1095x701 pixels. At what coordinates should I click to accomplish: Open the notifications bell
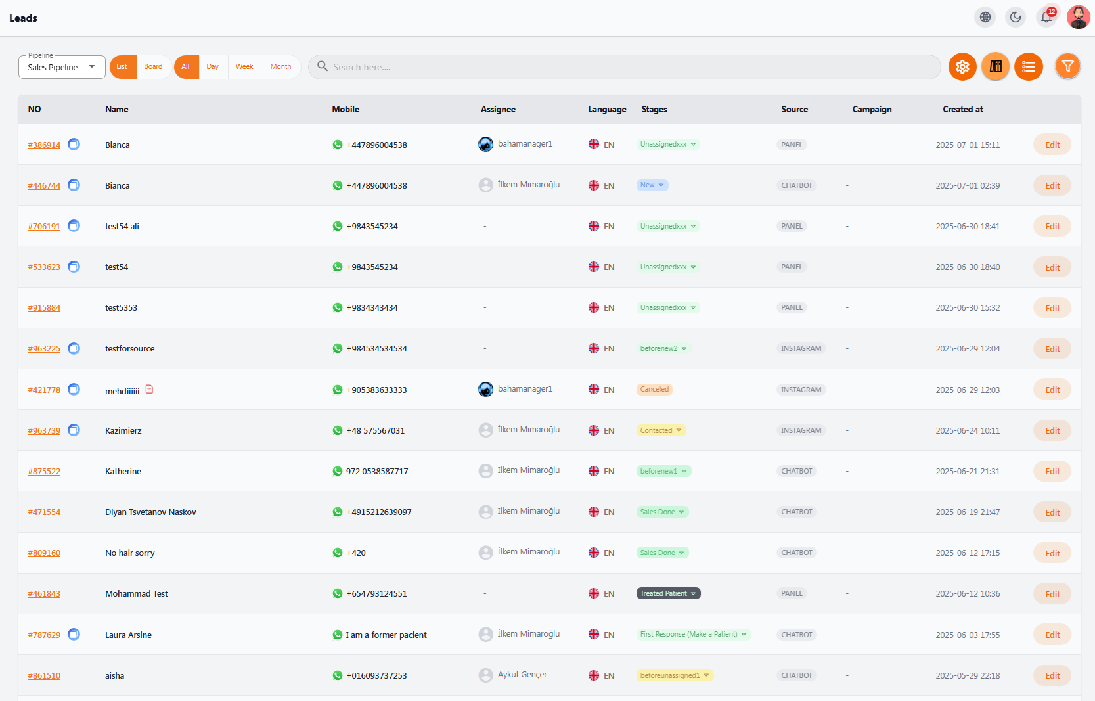coord(1047,17)
